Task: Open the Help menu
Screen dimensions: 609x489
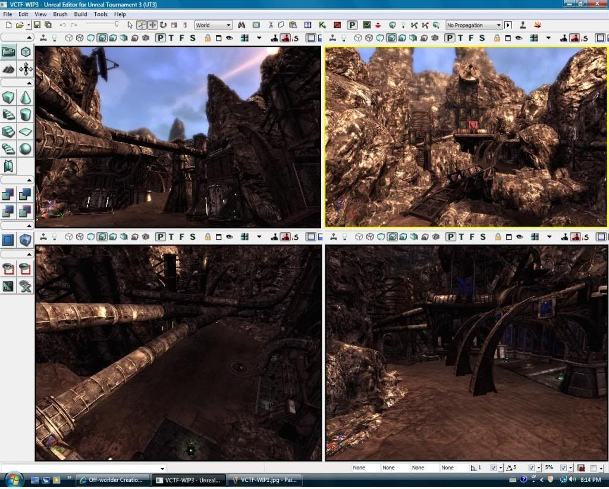Action: tap(120, 14)
